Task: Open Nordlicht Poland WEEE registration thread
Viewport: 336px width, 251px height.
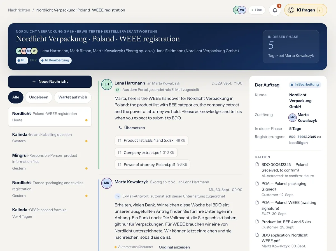Action: (x=50, y=117)
